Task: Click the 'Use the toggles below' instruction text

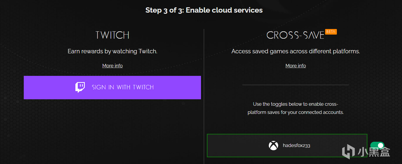Action: [295, 108]
